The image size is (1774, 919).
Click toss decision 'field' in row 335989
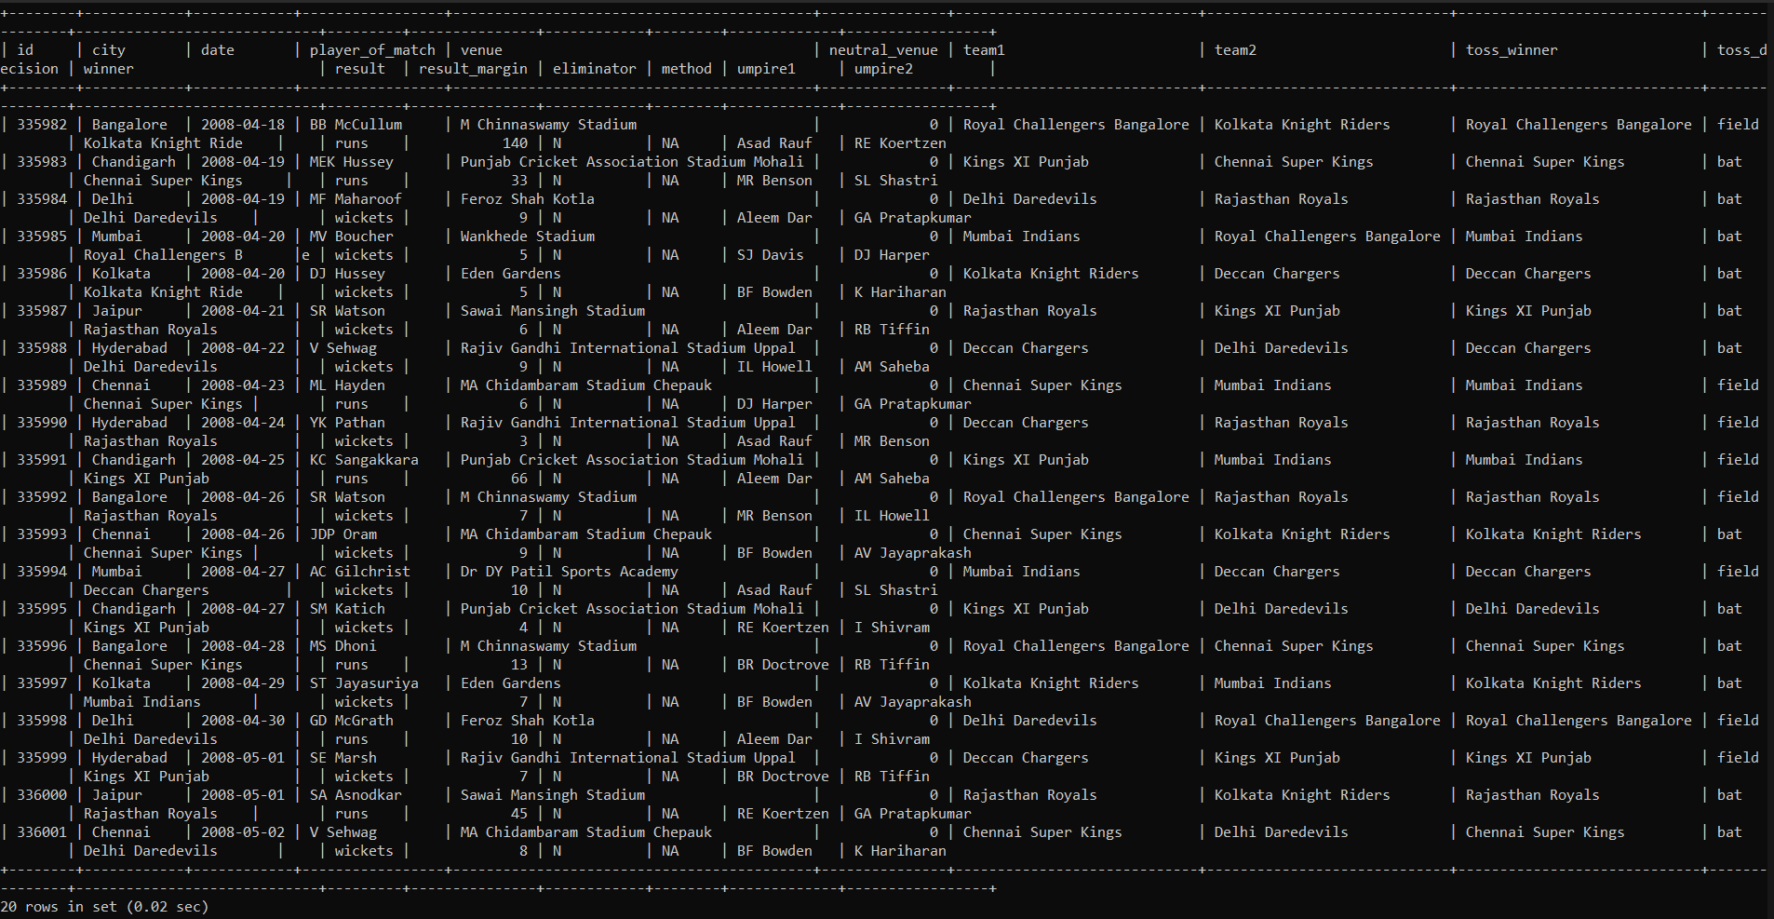pyautogui.click(x=1739, y=385)
